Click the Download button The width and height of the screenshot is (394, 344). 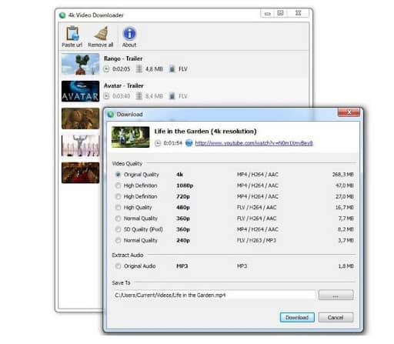coord(297,317)
